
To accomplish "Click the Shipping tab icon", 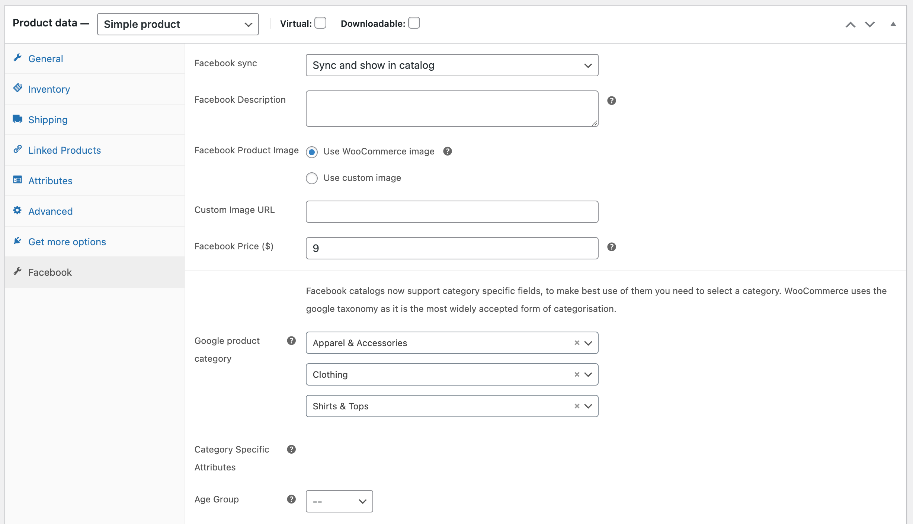I will [17, 119].
